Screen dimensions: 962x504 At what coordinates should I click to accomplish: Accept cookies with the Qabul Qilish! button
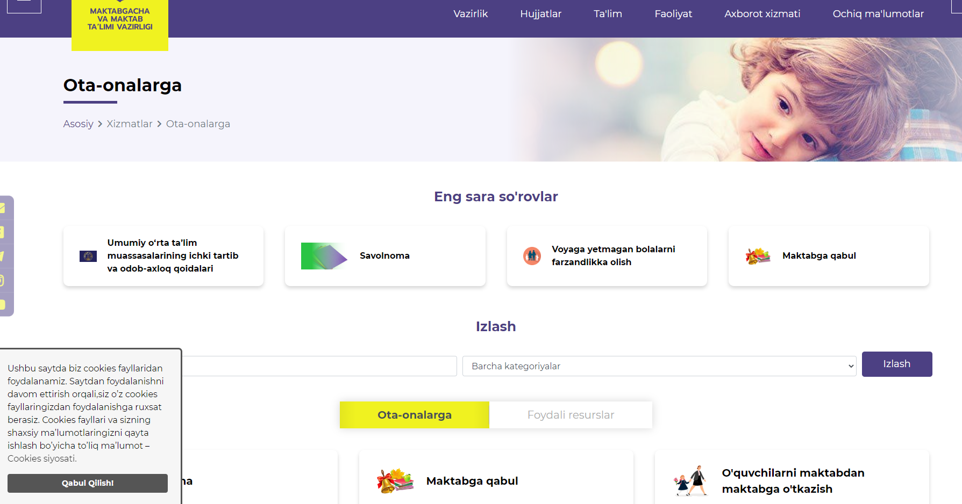tap(88, 483)
